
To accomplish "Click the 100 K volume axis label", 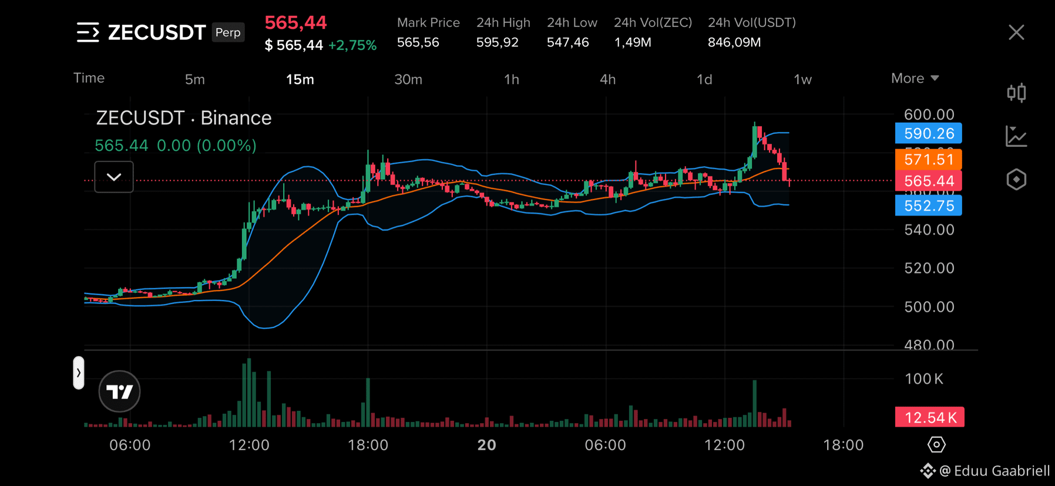I will (x=924, y=379).
